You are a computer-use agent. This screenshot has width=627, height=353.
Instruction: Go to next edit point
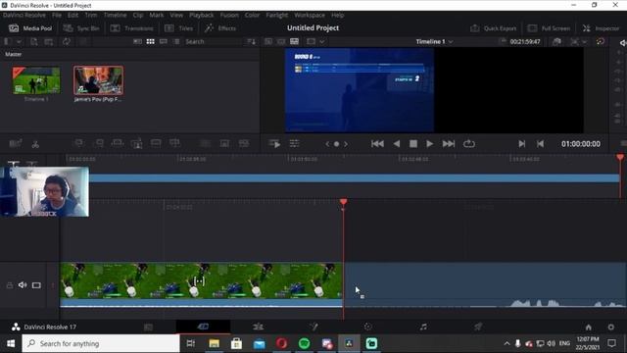tap(521, 144)
